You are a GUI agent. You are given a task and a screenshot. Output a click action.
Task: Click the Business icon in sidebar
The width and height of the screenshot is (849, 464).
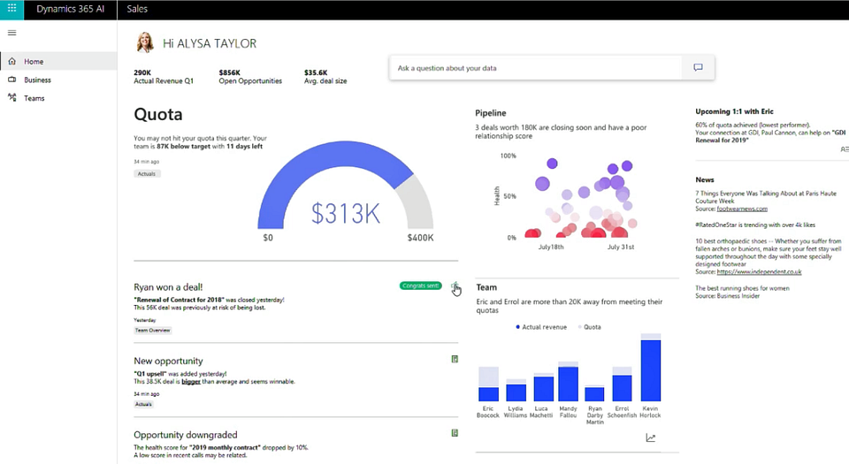(x=11, y=80)
